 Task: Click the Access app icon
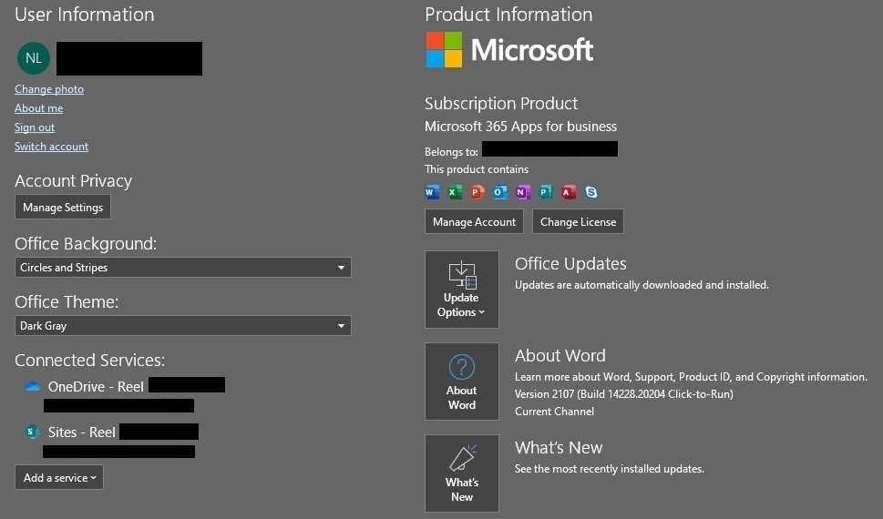coord(569,192)
